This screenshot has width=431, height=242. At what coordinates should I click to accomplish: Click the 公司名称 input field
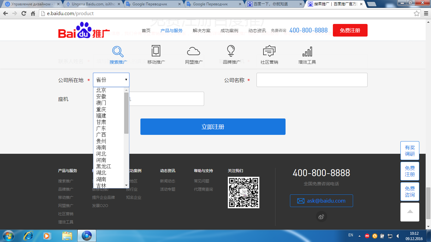[x=312, y=80]
